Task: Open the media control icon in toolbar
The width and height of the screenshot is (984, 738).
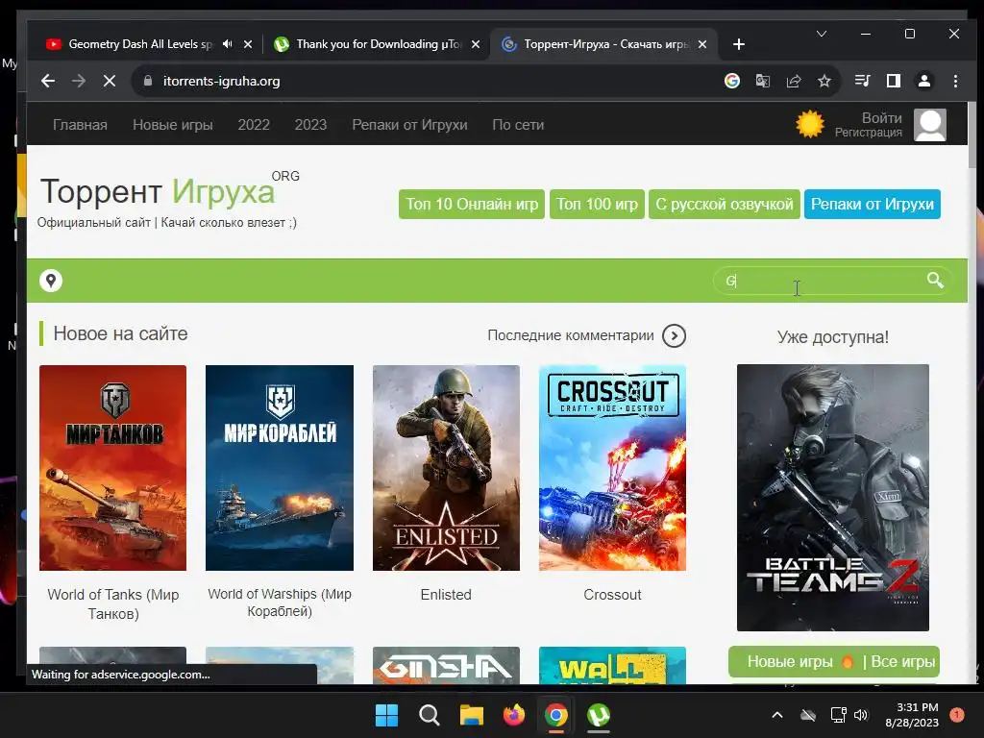Action: (863, 81)
